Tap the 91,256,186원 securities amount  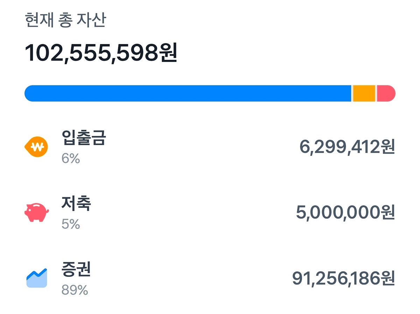coord(343,278)
